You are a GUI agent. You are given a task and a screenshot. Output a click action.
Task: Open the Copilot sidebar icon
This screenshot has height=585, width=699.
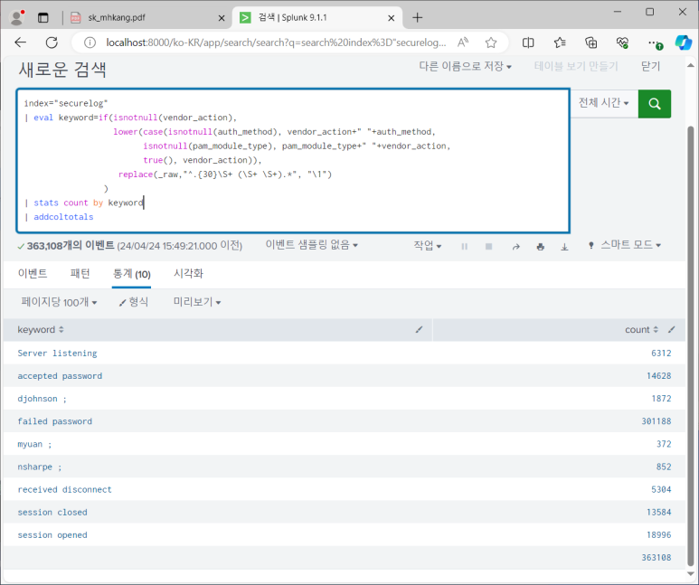683,42
